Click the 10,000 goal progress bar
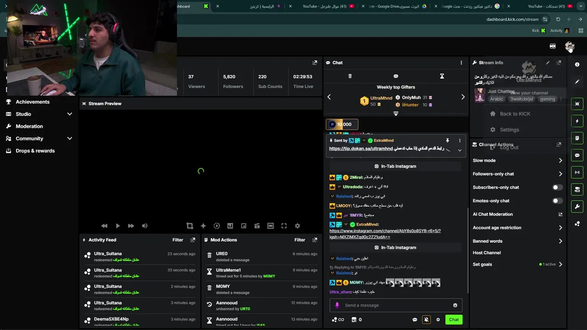 342,124
